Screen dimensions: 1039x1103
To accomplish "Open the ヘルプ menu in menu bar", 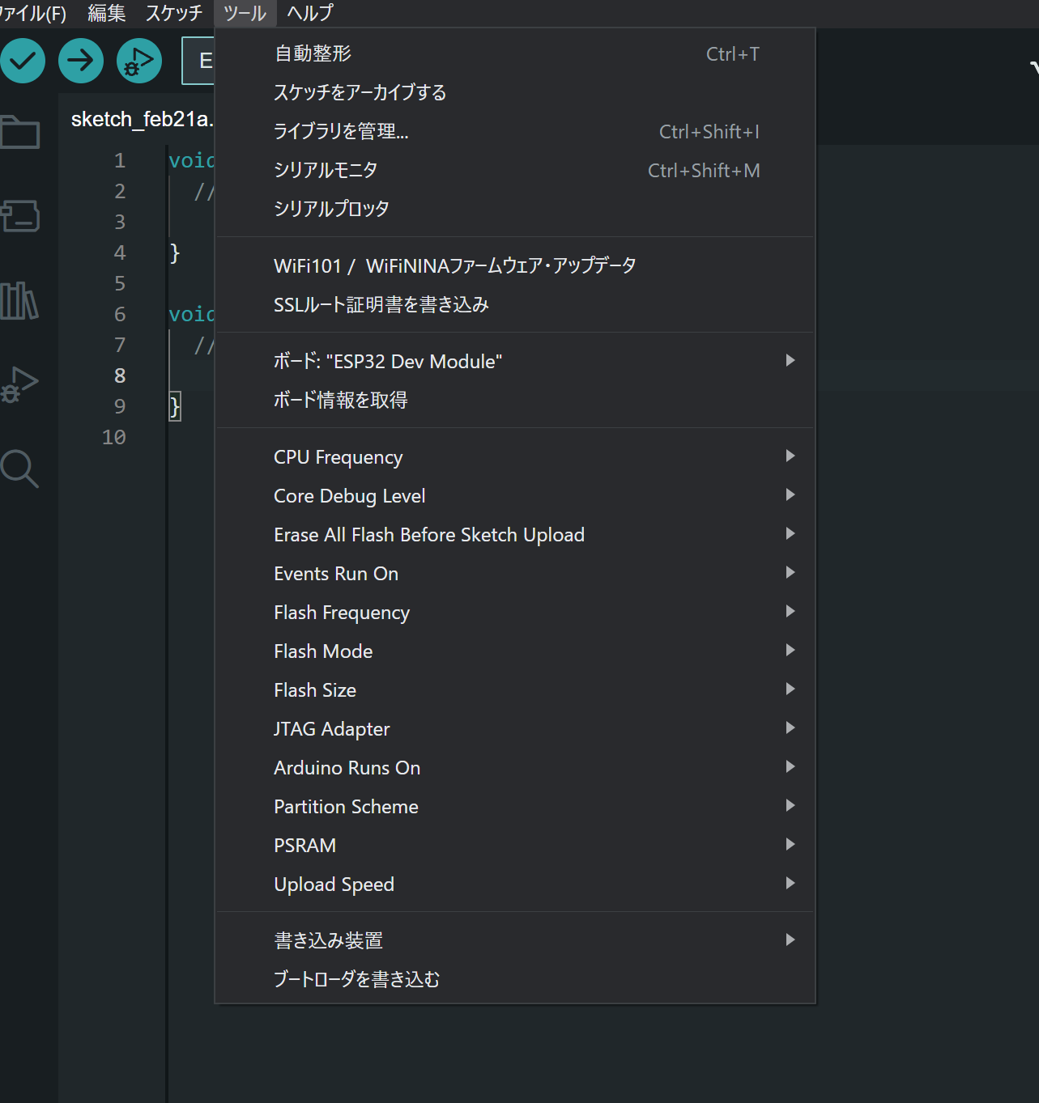I will tap(310, 13).
